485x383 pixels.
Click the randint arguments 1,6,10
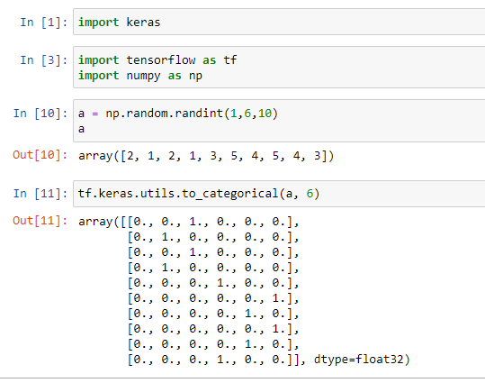(251, 114)
